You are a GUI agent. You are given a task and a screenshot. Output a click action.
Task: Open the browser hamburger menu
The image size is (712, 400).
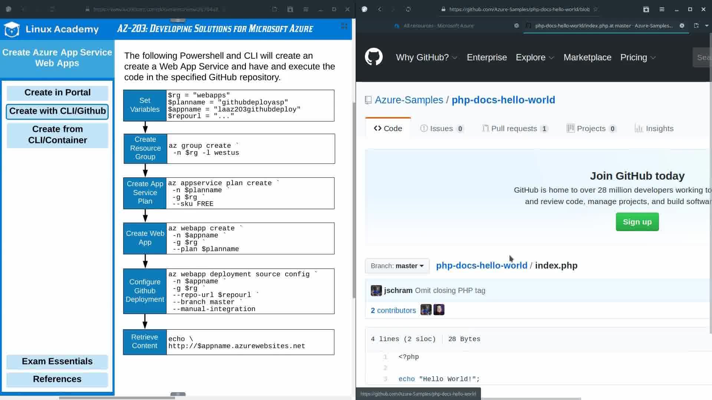(x=662, y=9)
